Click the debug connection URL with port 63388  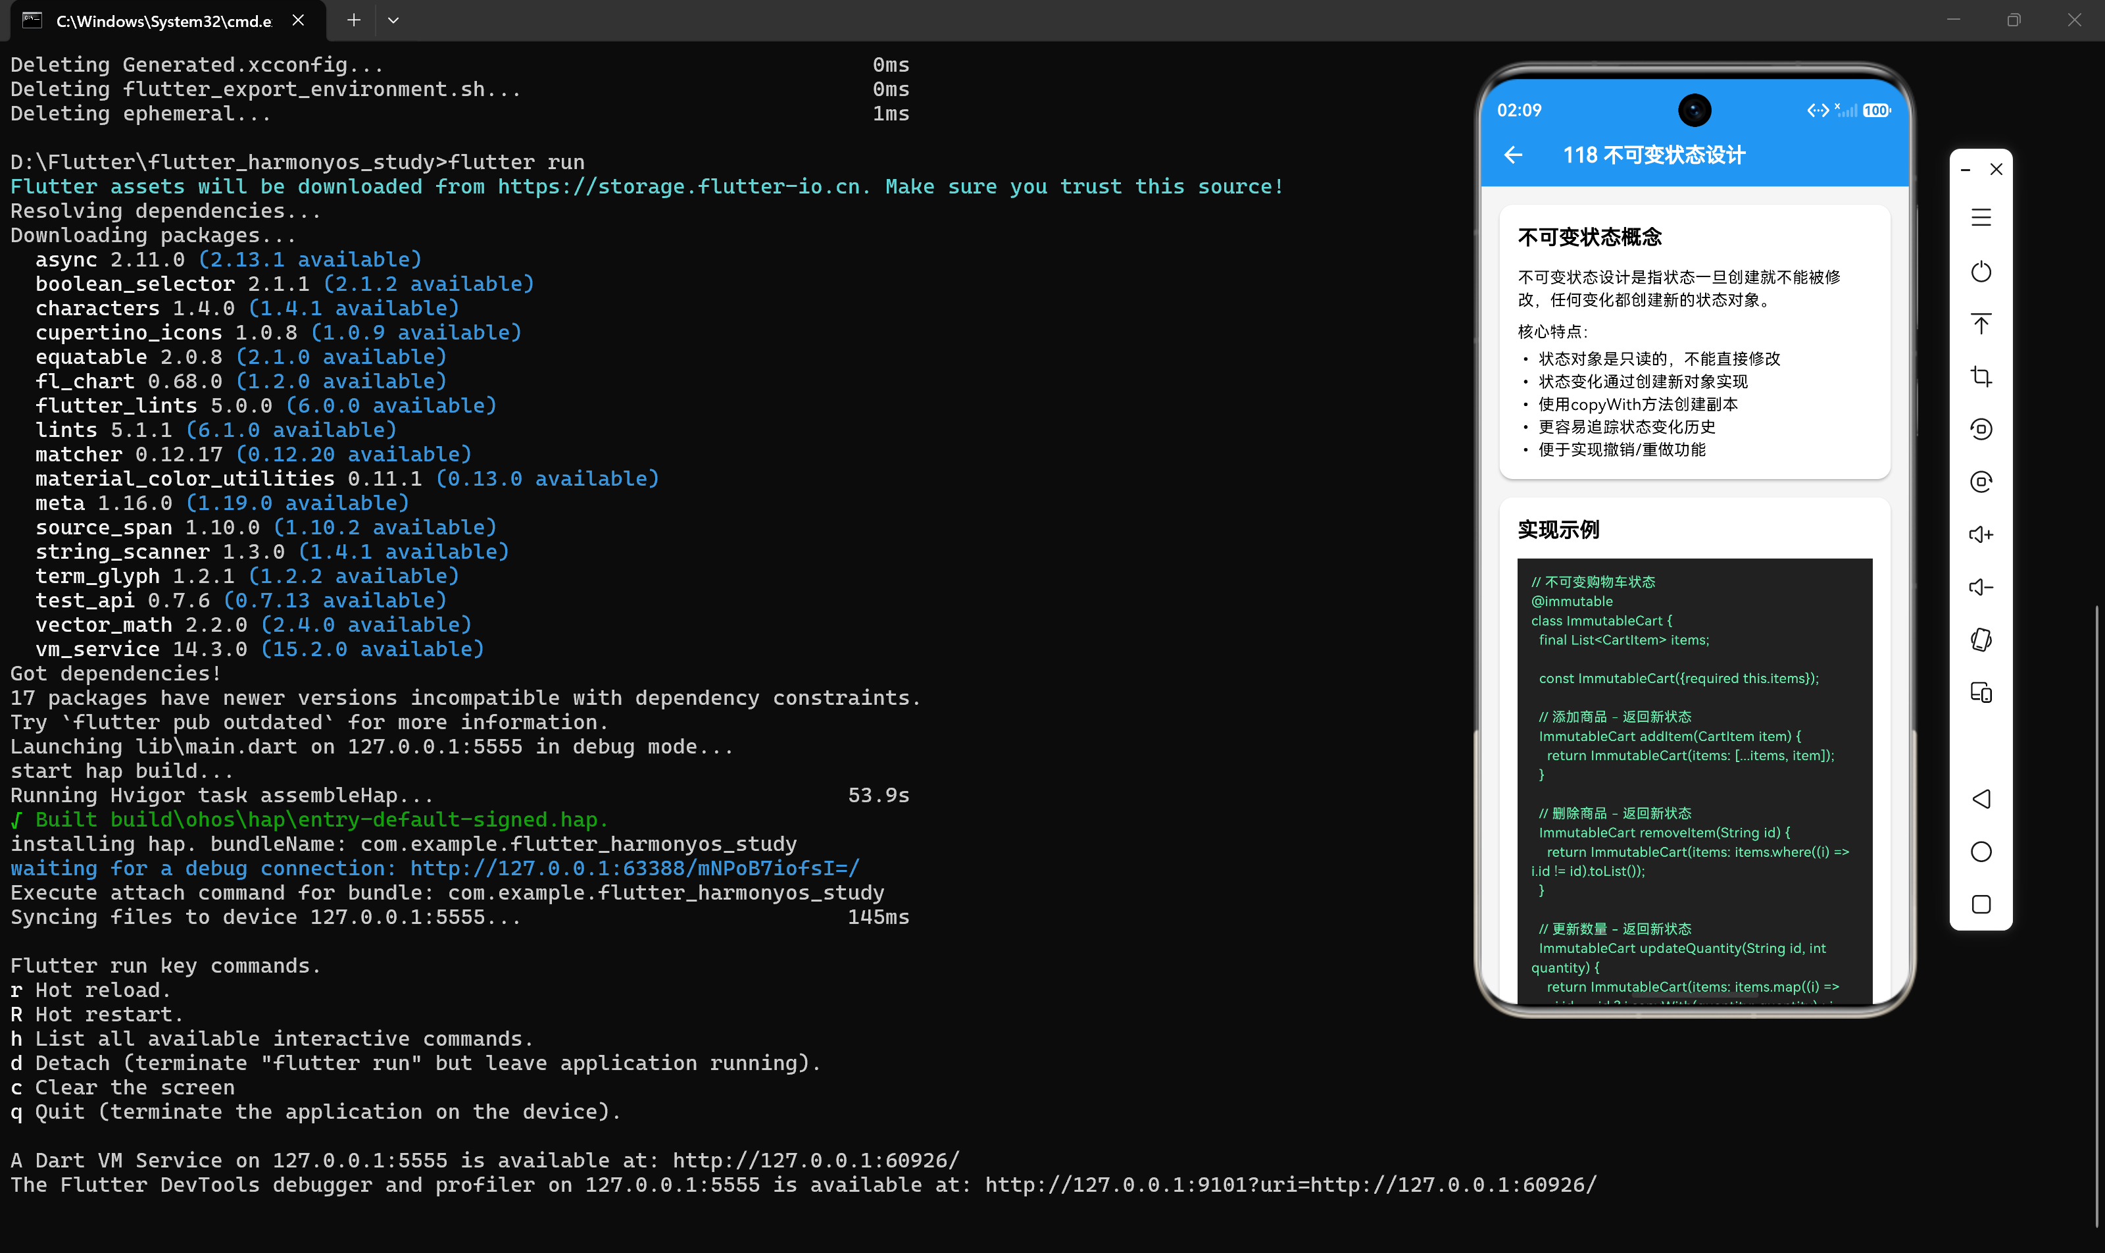pyautogui.click(x=635, y=868)
